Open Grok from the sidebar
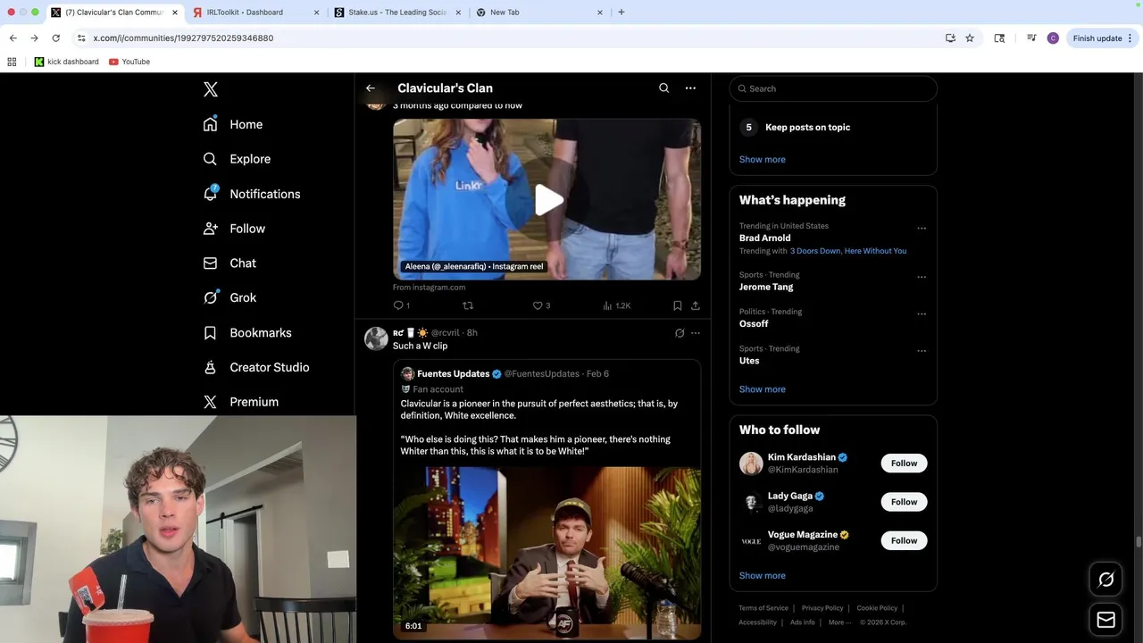Screen dimensions: 1143x643 (x=229, y=297)
